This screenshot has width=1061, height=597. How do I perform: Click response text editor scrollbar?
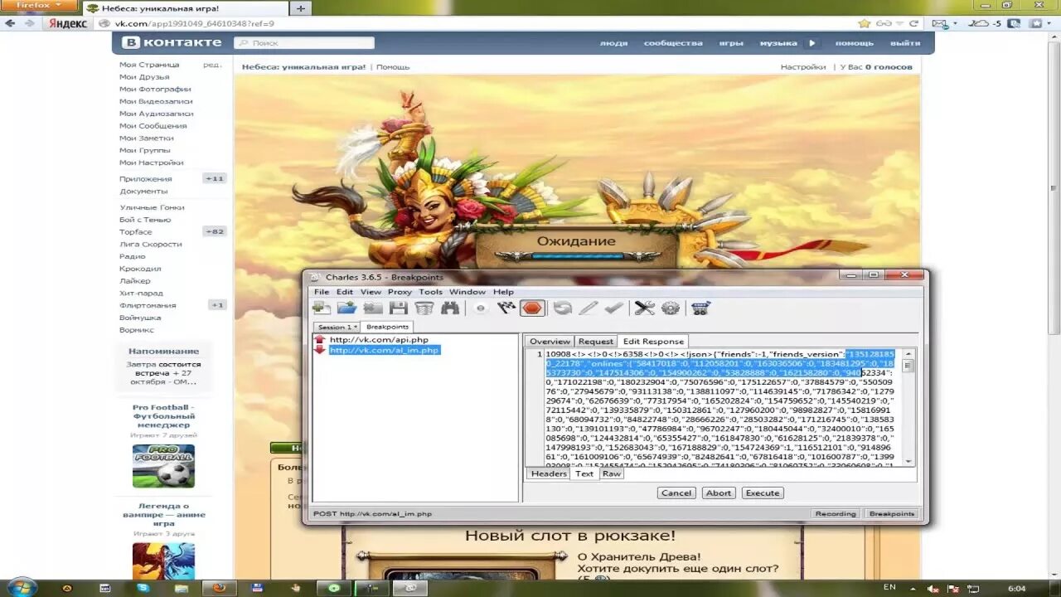point(908,407)
